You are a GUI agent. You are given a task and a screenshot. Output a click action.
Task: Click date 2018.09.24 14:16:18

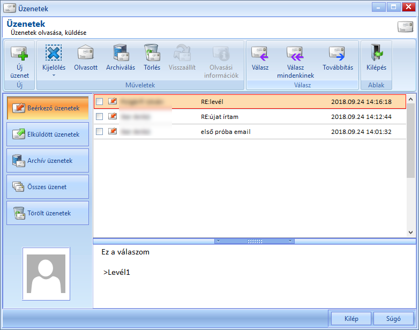coord(361,102)
